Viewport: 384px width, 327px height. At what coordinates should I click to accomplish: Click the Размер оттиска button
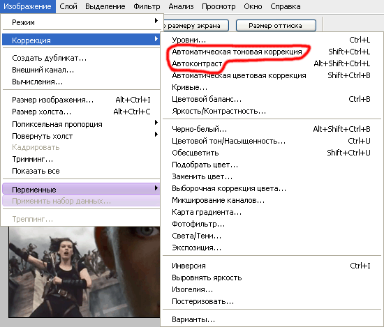click(x=276, y=25)
